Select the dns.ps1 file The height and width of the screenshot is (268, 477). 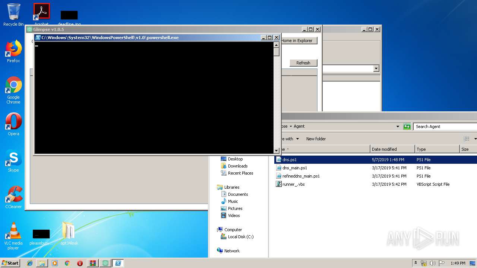click(x=376, y=160)
